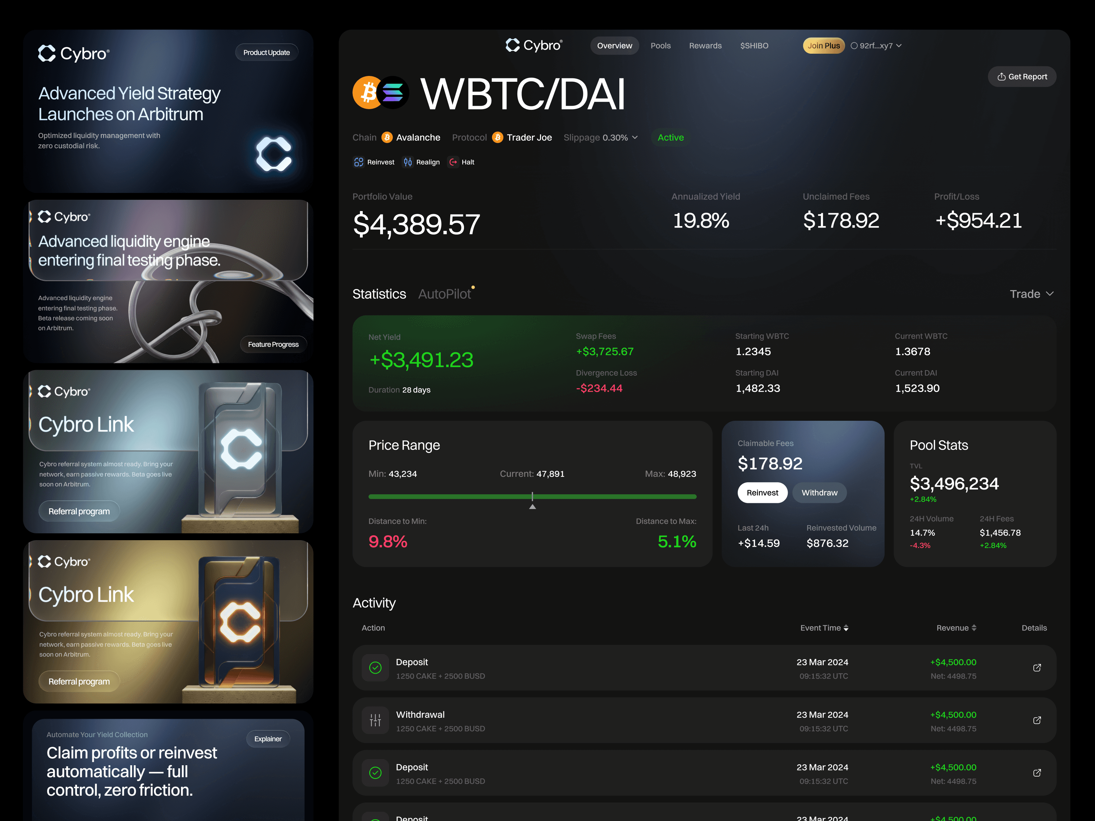Click the Cybro logo in top navigation
Screen dimensions: 1095x821
pyautogui.click(x=533, y=45)
